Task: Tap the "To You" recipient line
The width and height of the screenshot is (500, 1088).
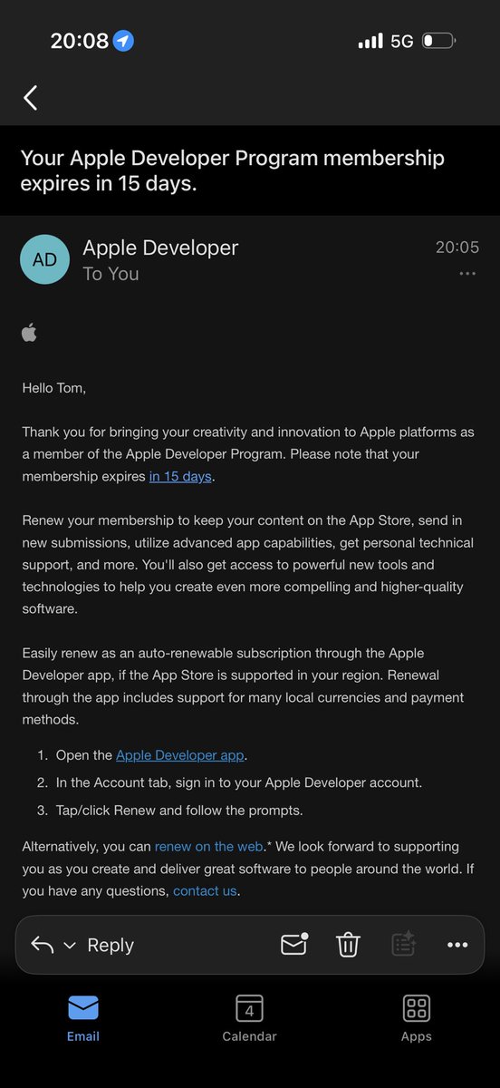Action: click(x=111, y=274)
